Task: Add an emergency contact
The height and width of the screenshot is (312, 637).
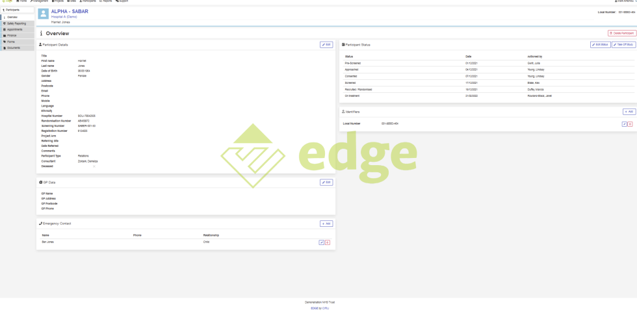Action: click(x=326, y=224)
